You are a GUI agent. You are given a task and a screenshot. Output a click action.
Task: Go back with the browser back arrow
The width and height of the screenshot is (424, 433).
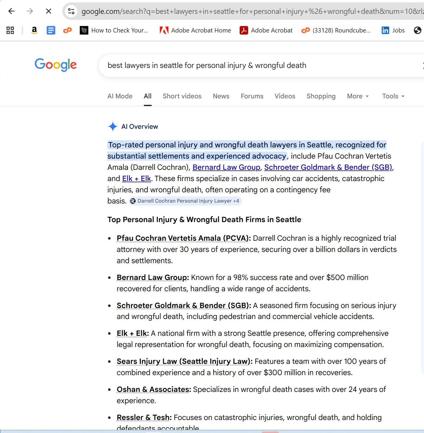click(12, 11)
